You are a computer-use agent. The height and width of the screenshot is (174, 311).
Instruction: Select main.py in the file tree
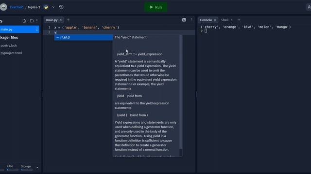pyautogui.click(x=19, y=29)
